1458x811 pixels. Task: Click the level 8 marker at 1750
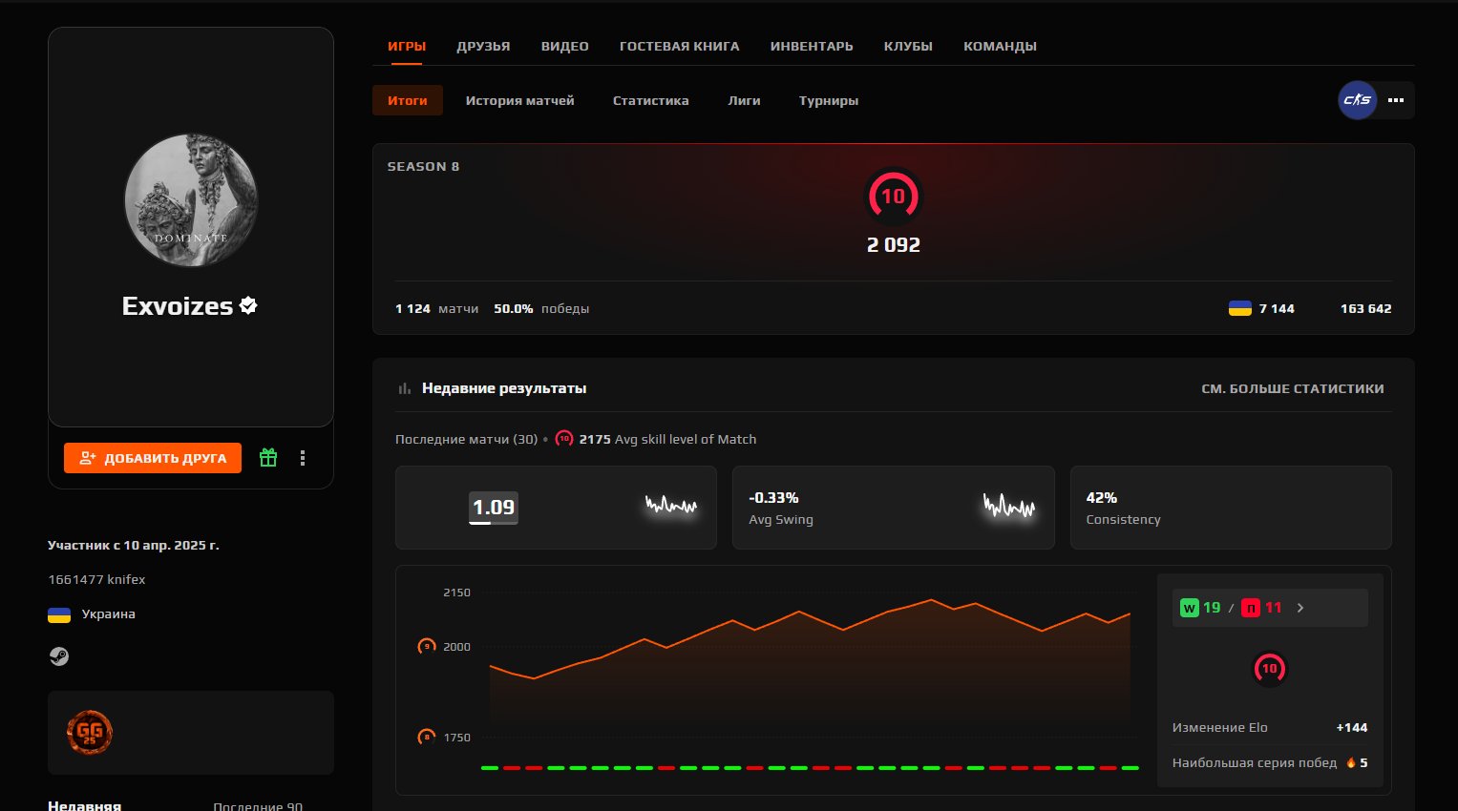click(427, 737)
